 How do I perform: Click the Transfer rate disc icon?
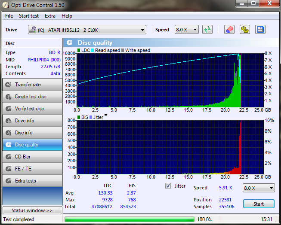point(8,85)
